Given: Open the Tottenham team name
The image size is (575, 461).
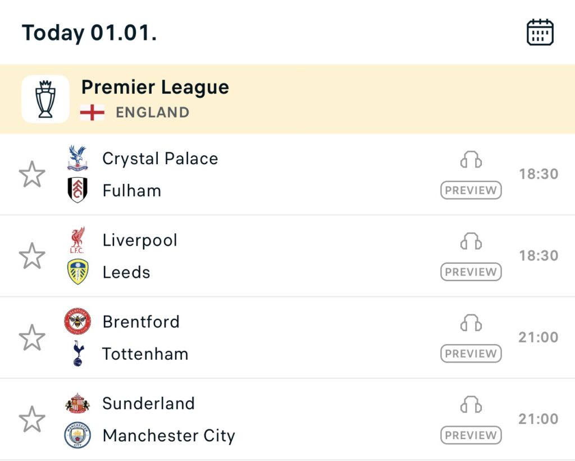Looking at the screenshot, I should click(145, 354).
